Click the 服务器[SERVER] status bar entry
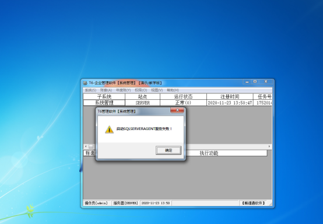The width and height of the screenshot is (323, 224). point(125,203)
